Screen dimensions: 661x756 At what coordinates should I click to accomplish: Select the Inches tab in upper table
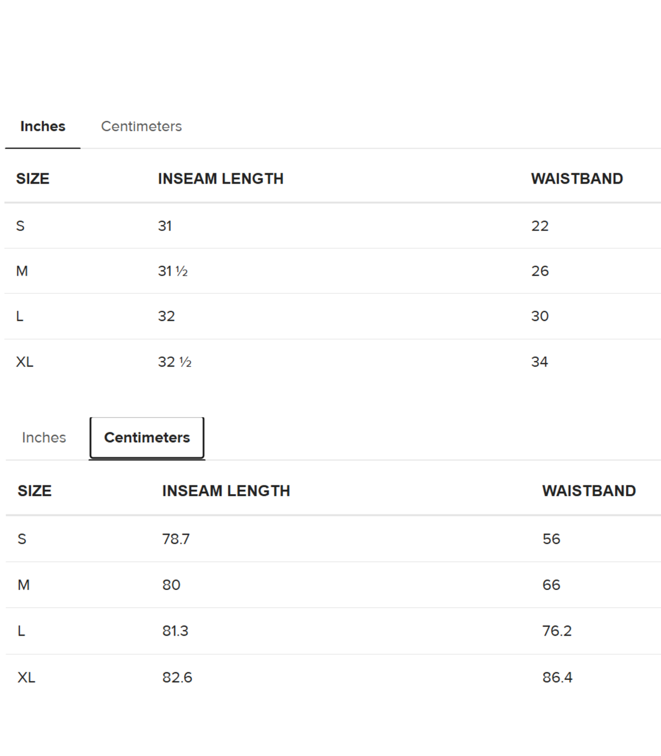pyautogui.click(x=43, y=126)
